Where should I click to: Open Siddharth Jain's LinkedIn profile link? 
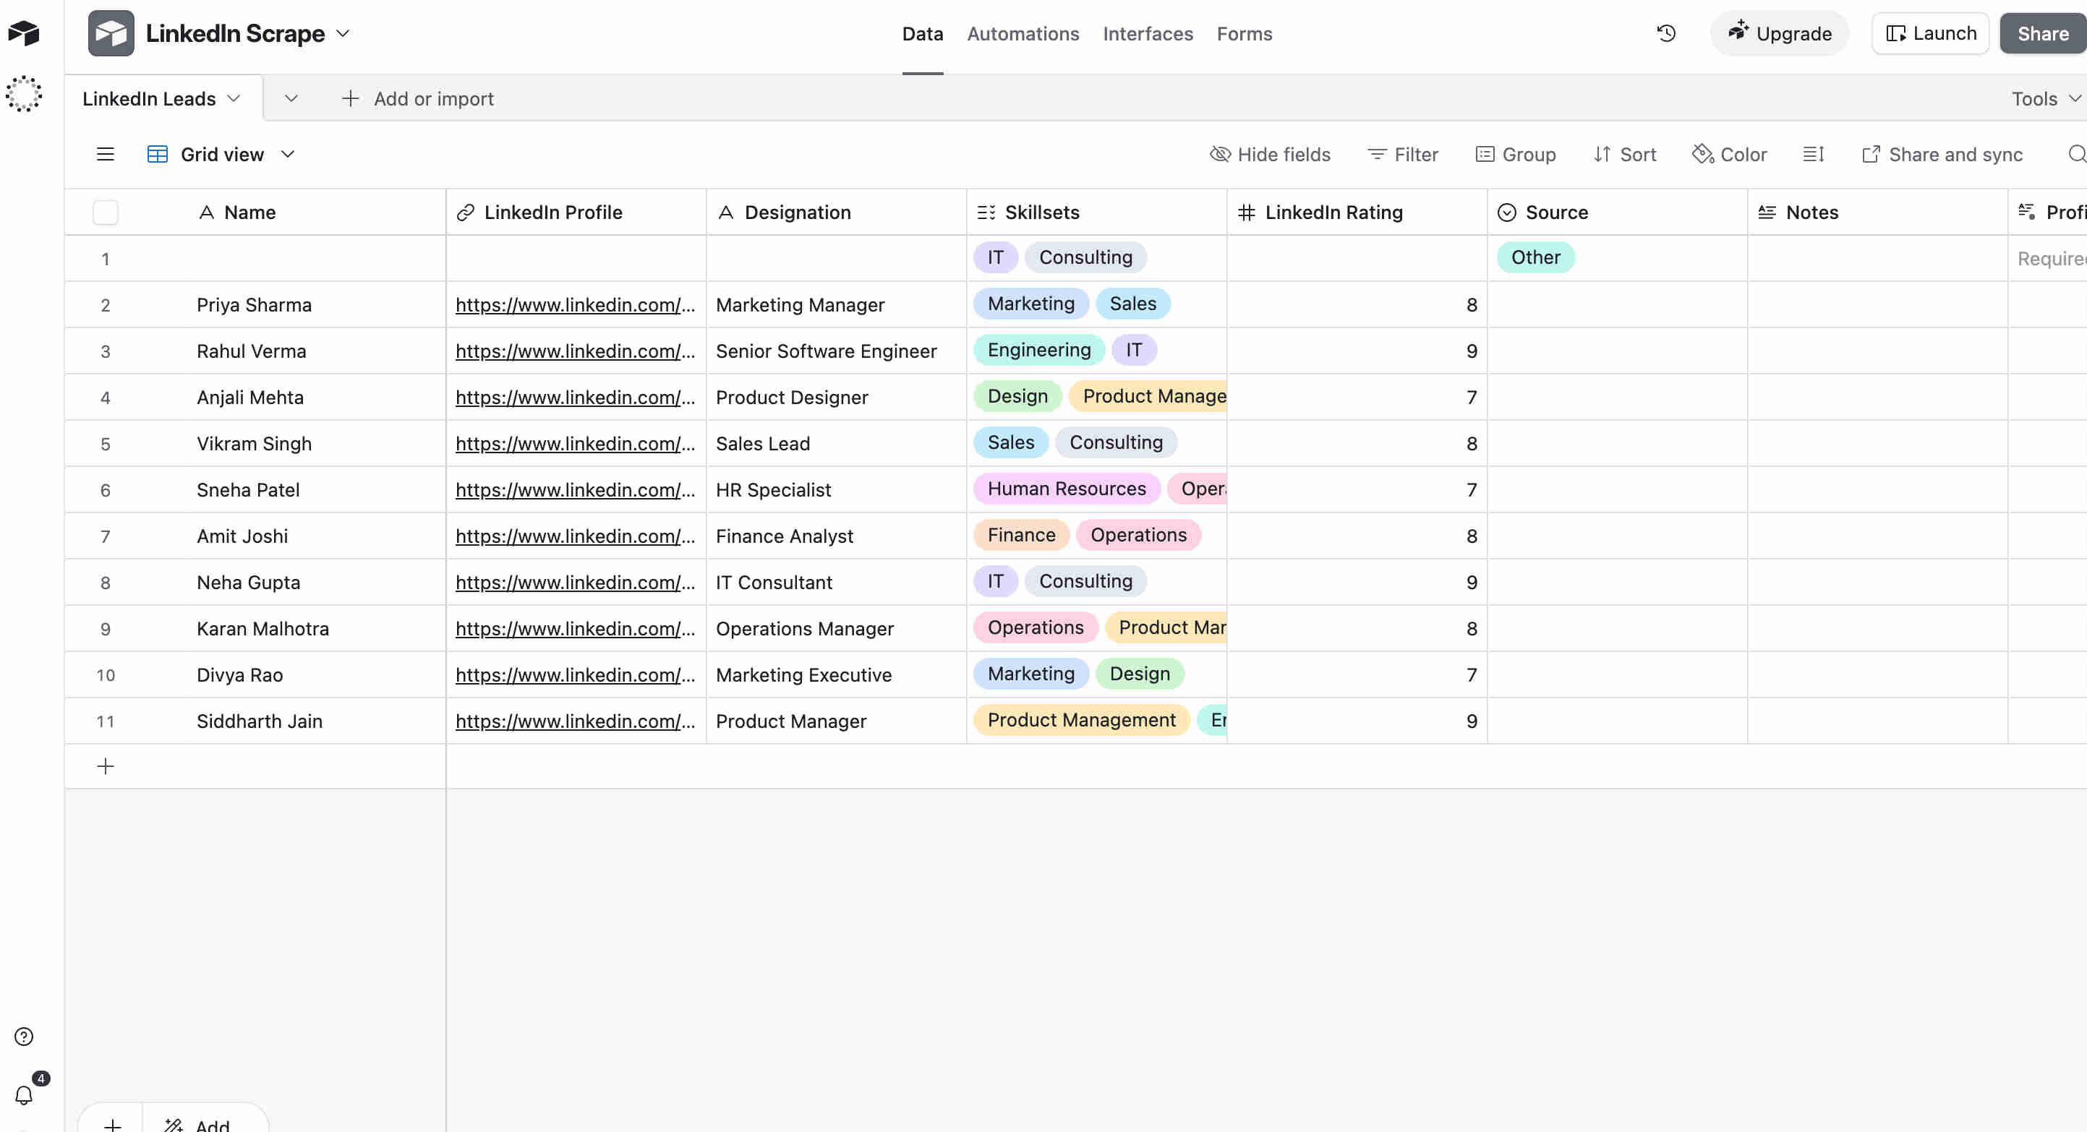tap(575, 721)
